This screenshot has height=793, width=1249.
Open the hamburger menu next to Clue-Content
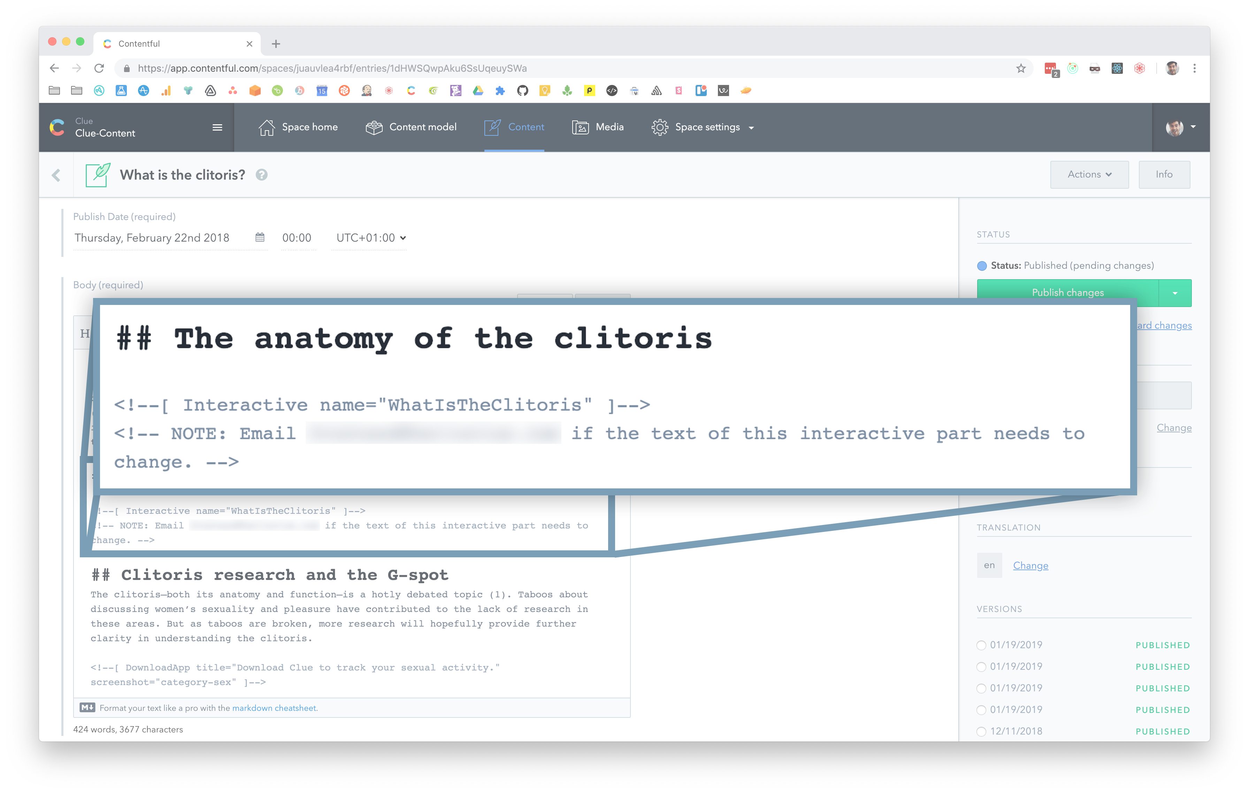coord(217,127)
